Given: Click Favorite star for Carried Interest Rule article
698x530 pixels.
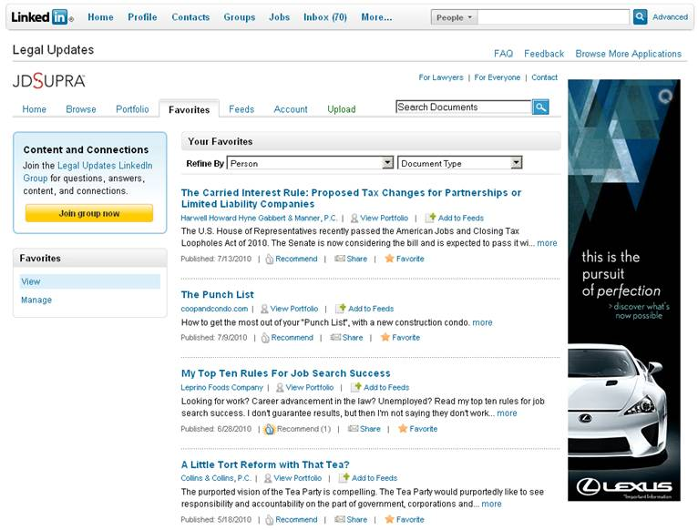Looking at the screenshot, I should point(389,259).
